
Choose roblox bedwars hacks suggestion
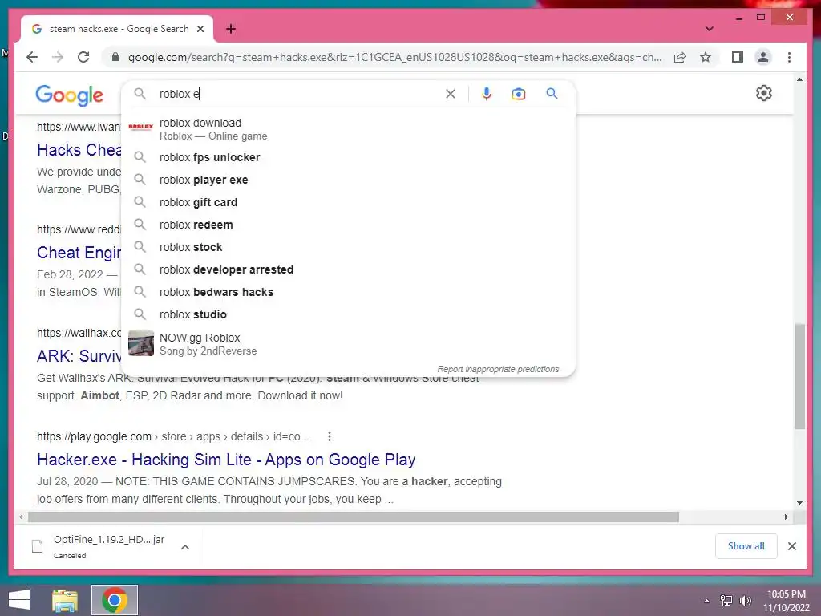tap(348, 292)
